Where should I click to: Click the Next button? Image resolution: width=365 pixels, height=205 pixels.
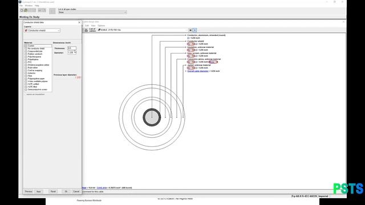39,191
